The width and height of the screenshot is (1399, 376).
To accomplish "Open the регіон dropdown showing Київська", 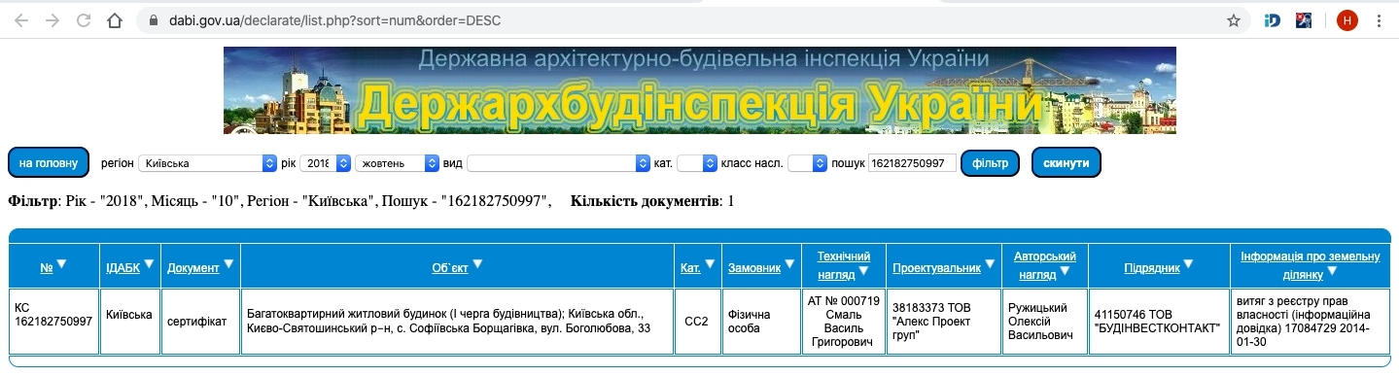I will (x=208, y=163).
